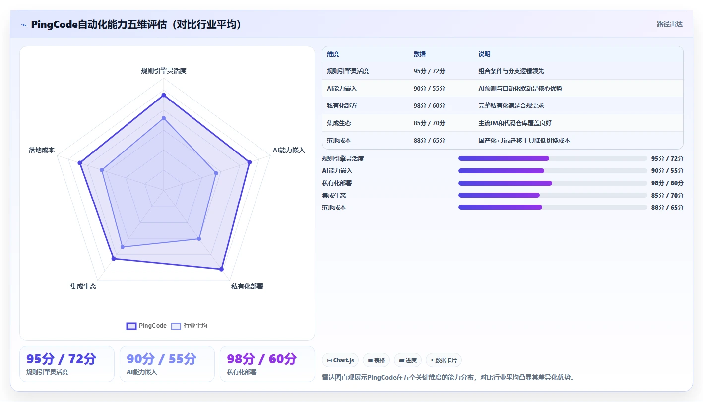Screen dimensions: 703x402
Task: Click the 集成生态 progress bar
Action: [x=553, y=195]
